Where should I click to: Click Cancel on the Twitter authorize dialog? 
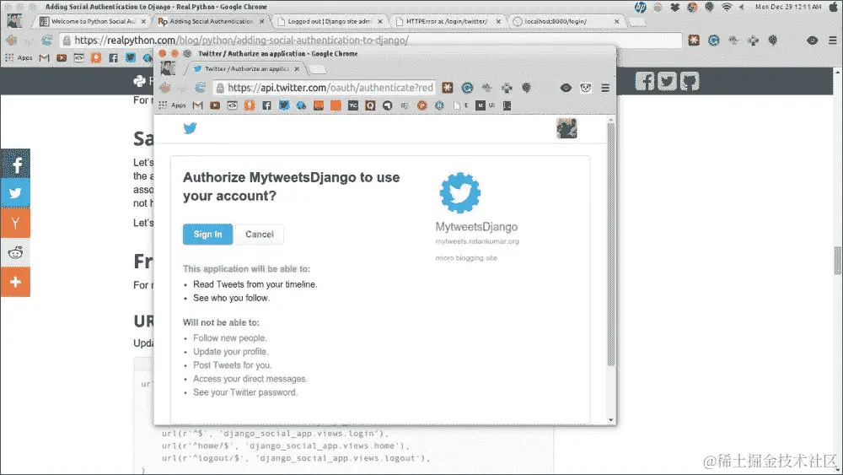pyautogui.click(x=259, y=234)
